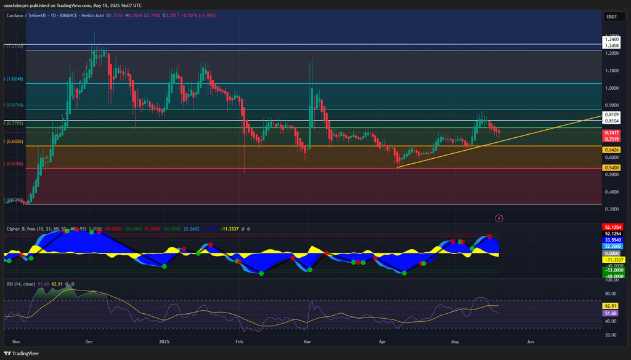Viewport: 631px width, 360px height.
Task: Click the yellow 0.6426 price label
Action: (x=612, y=150)
